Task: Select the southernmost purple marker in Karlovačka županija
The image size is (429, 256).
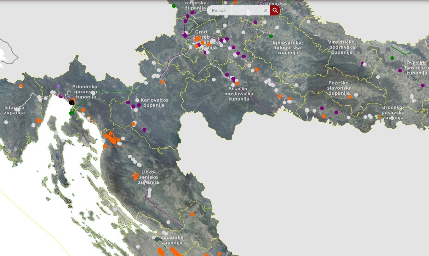Action: click(x=144, y=130)
